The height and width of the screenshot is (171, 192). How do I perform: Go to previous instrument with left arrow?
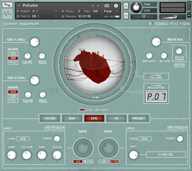tap(93, 6)
